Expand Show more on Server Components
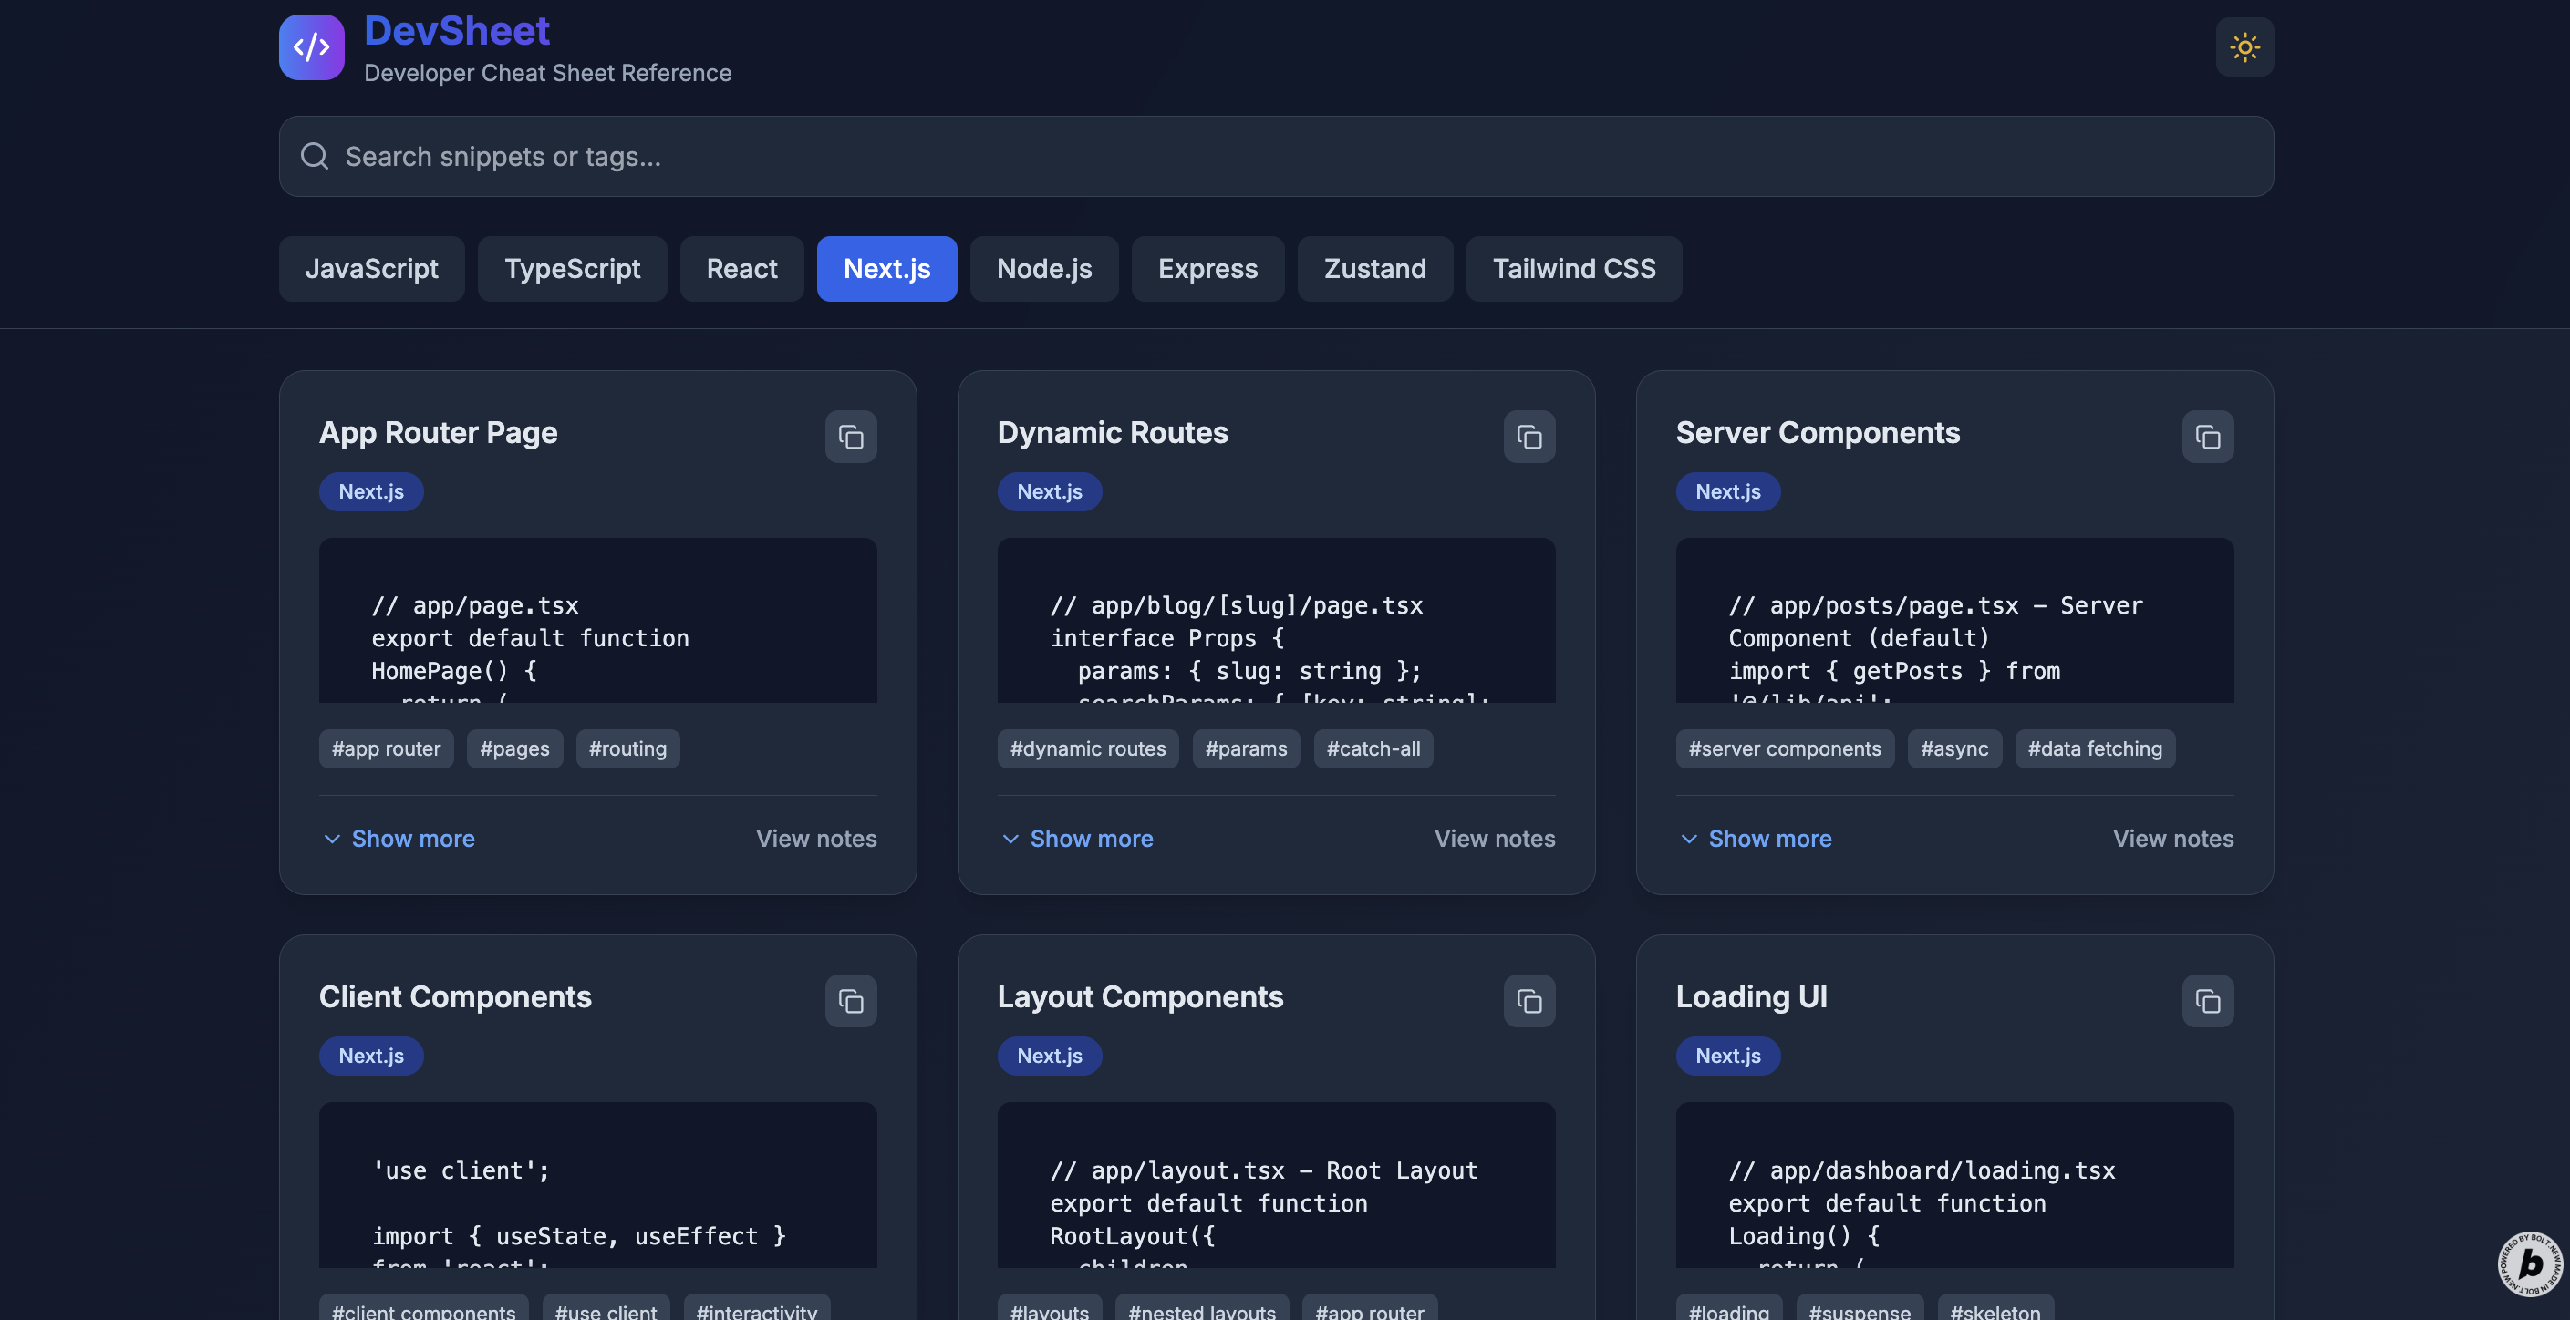Viewport: 2570px width, 1320px height. (x=1755, y=839)
